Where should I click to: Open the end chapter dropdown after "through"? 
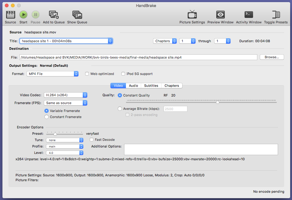point(222,41)
